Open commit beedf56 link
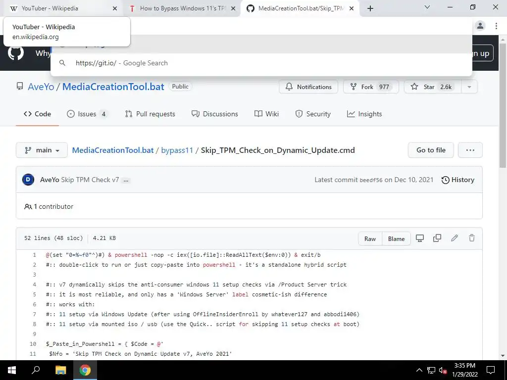 (371, 180)
